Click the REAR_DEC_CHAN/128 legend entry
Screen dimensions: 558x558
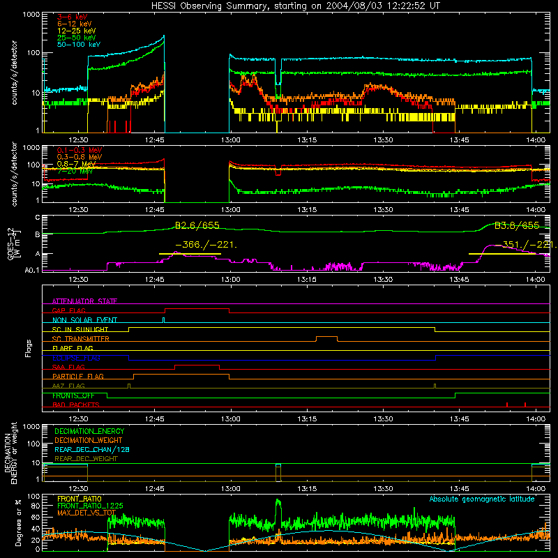[x=92, y=449]
